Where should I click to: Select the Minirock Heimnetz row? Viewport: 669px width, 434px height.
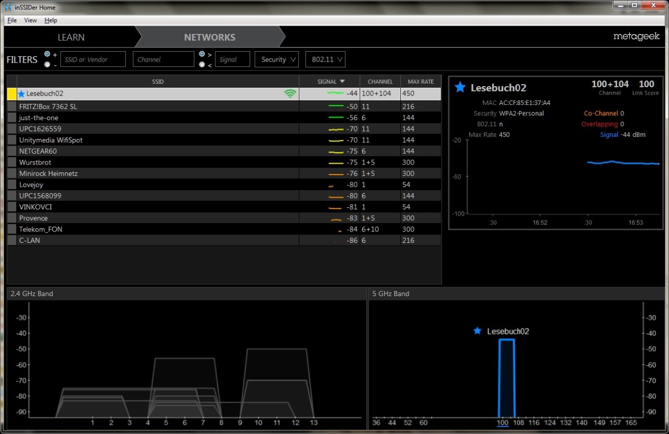[224, 173]
